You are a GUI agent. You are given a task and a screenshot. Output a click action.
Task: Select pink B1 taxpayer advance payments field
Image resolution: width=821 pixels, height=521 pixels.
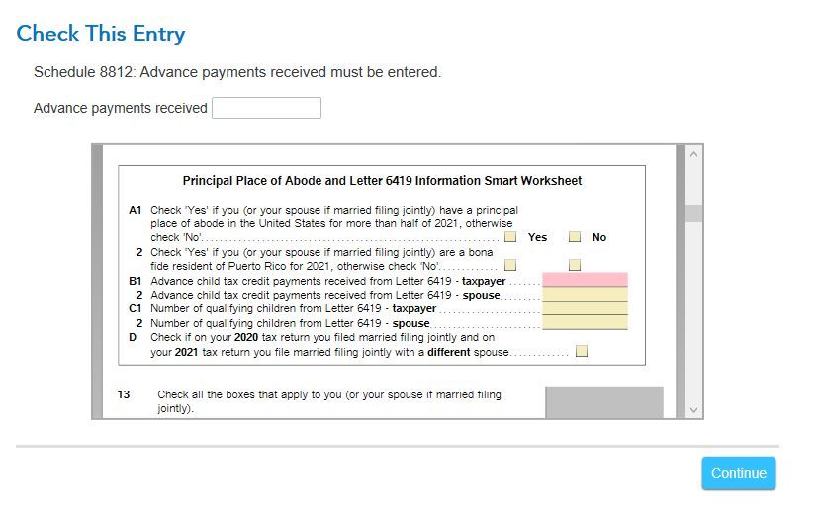(585, 280)
